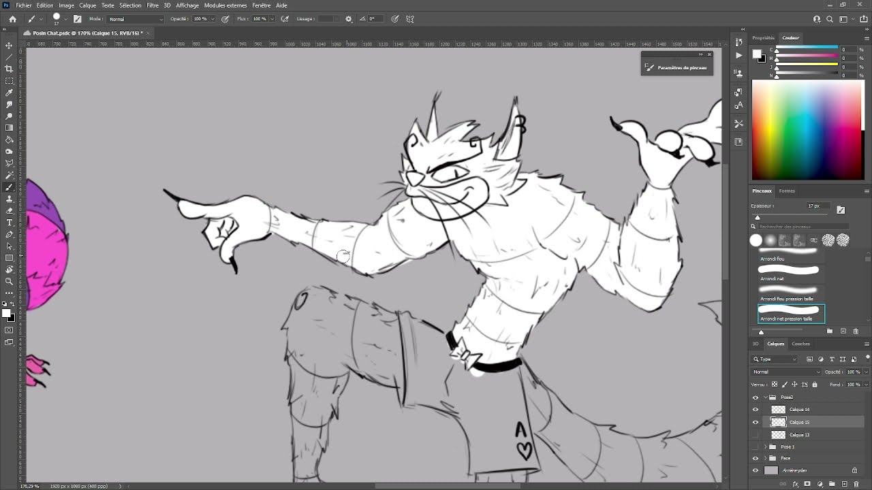Expand the Face group
The height and width of the screenshot is (490, 872).
[765, 458]
